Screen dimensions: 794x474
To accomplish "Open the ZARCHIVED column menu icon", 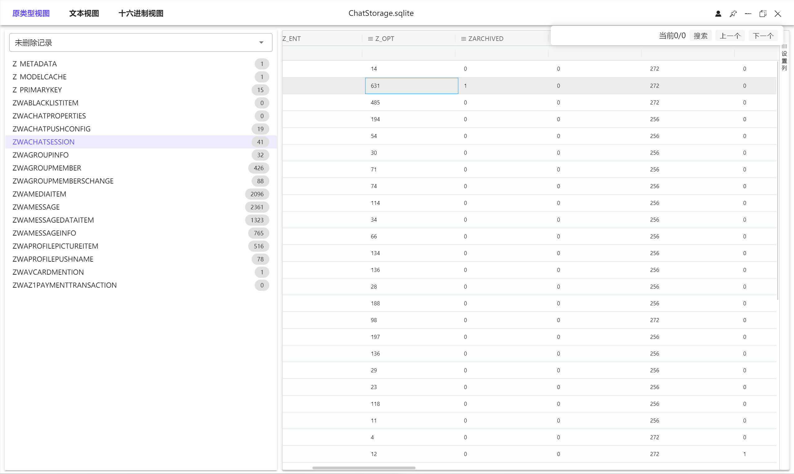I will tap(463, 39).
